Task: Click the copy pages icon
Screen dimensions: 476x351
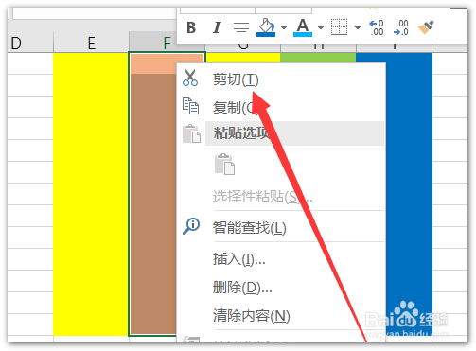Action: tap(190, 106)
